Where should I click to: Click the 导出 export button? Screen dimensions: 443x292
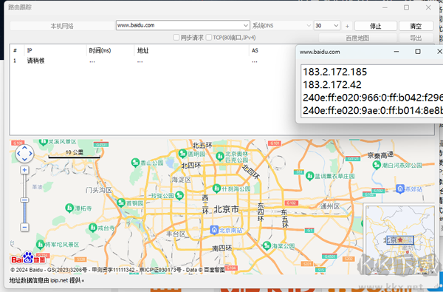[416, 38]
